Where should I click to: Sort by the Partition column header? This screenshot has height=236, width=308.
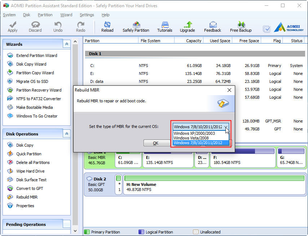(111, 41)
